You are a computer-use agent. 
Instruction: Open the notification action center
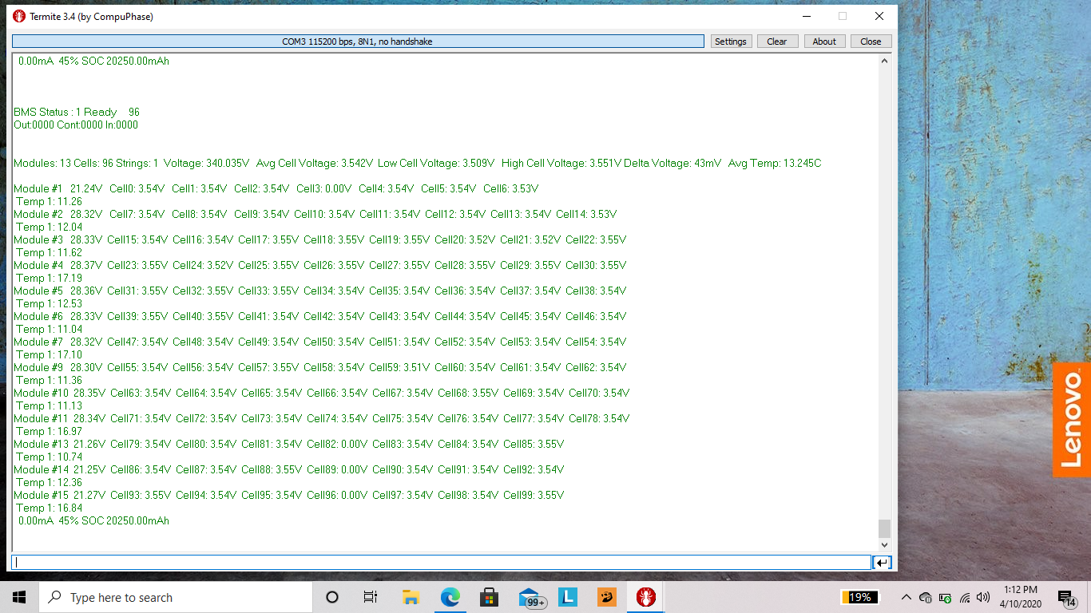tap(1066, 597)
